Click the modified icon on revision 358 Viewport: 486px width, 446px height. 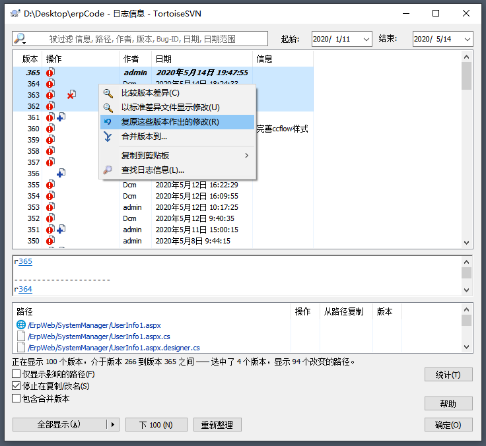pyautogui.click(x=51, y=151)
